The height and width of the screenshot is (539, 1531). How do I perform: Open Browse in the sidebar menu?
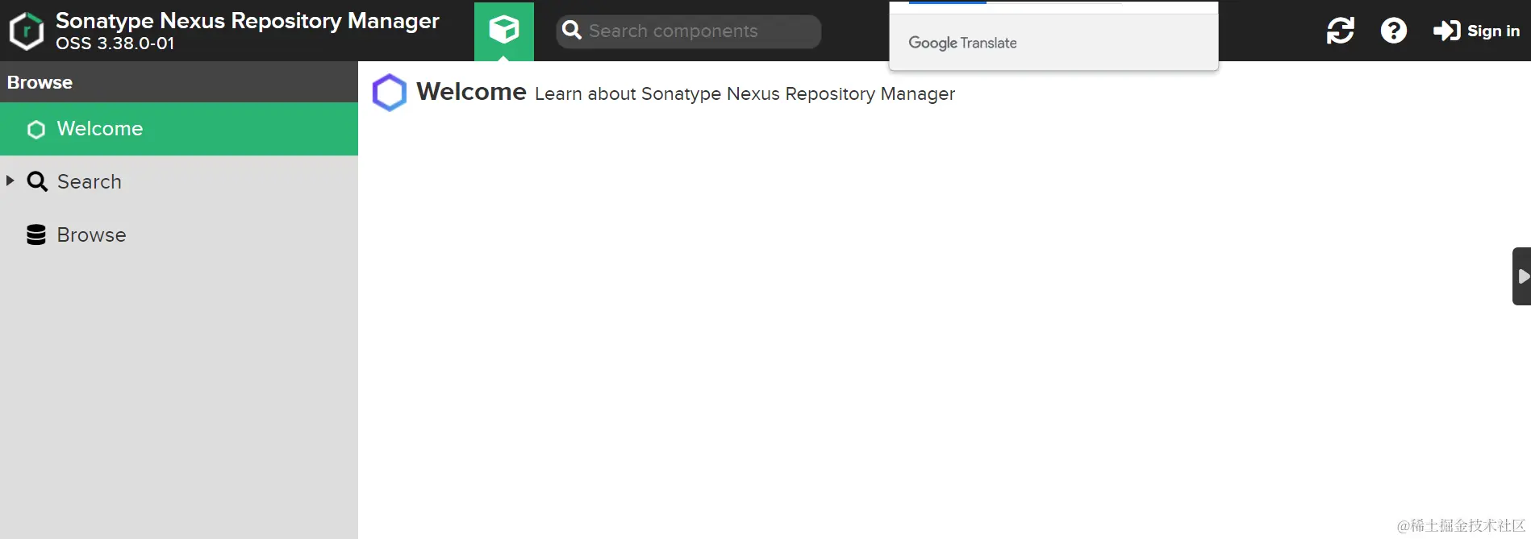[179, 235]
